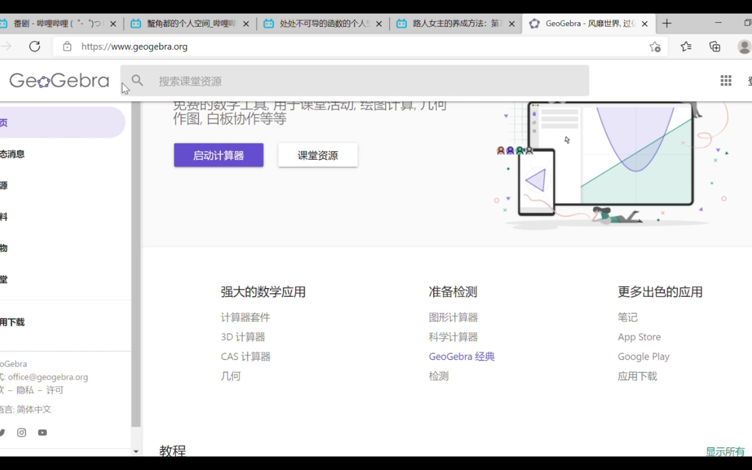Reload the page with refresh icon

[35, 47]
